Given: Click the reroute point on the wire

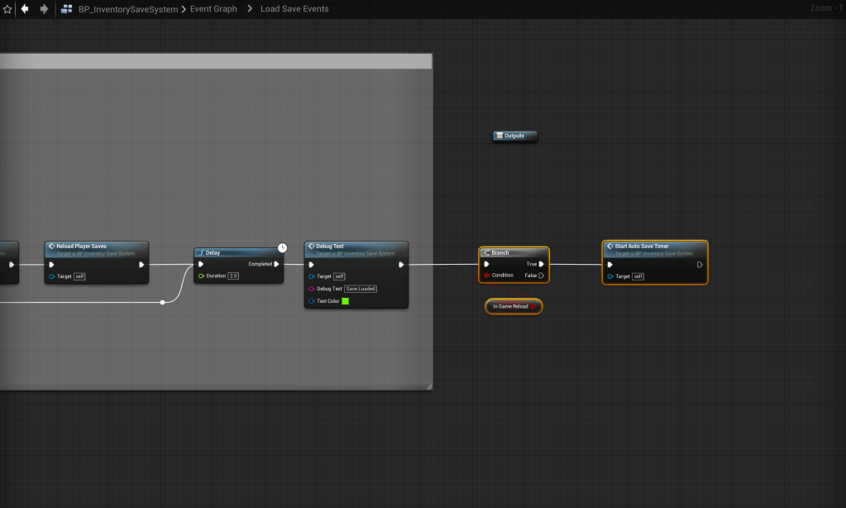Looking at the screenshot, I should pyautogui.click(x=162, y=302).
